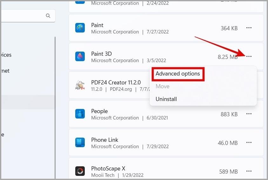Image resolution: width=268 pixels, height=180 pixels.
Task: Click the Paint 3D app icon
Action: coord(80,56)
